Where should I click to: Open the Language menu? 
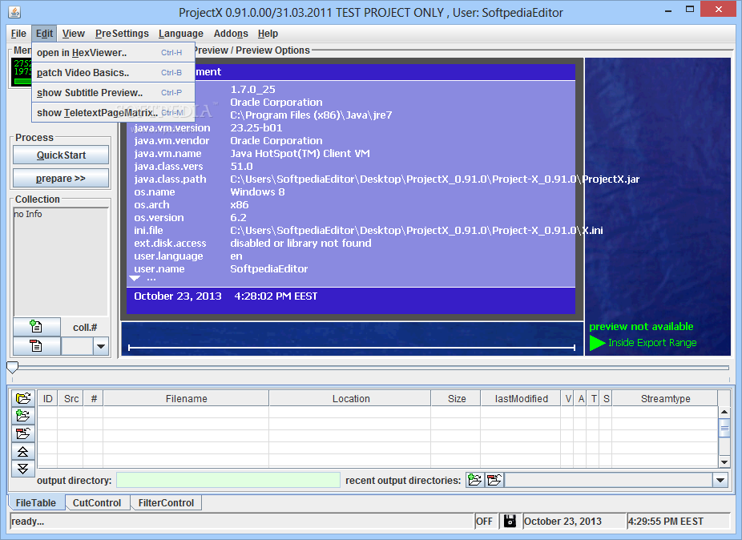pyautogui.click(x=181, y=34)
